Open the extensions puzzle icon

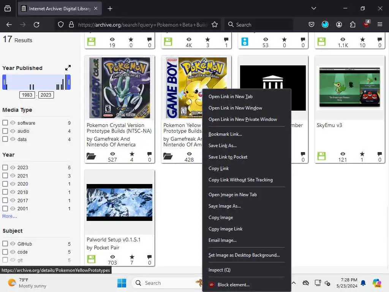point(353,25)
